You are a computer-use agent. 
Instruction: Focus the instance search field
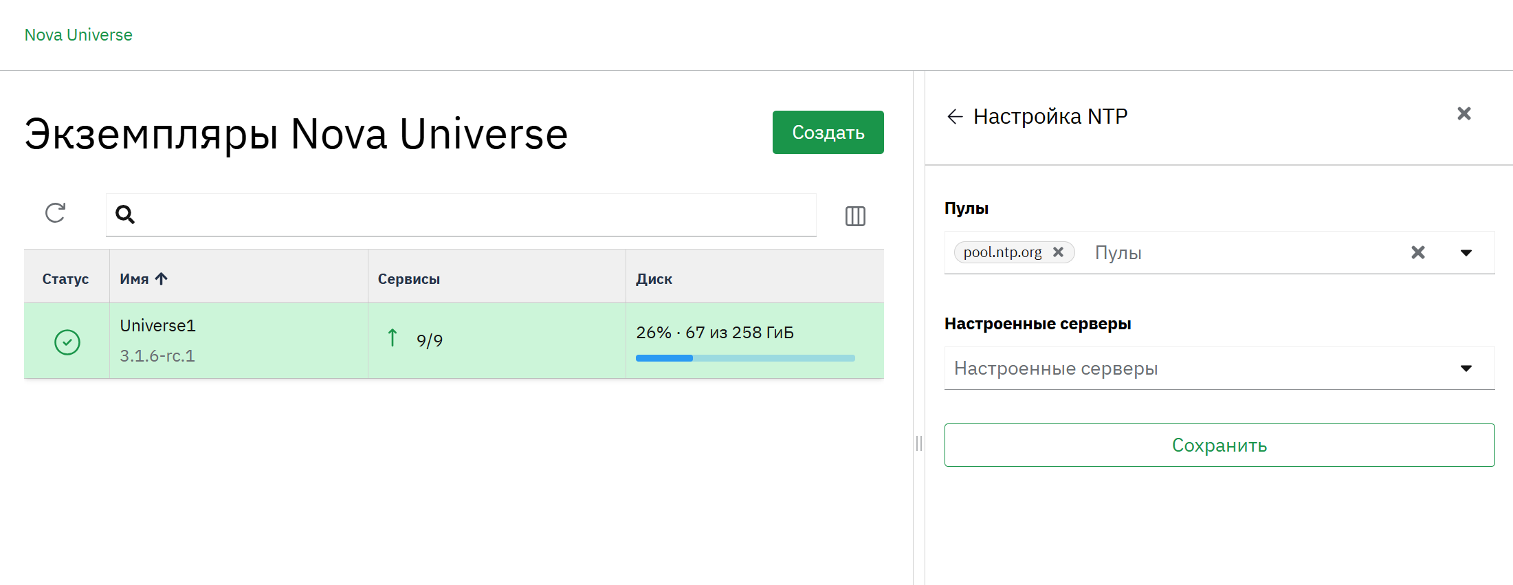[x=461, y=215]
